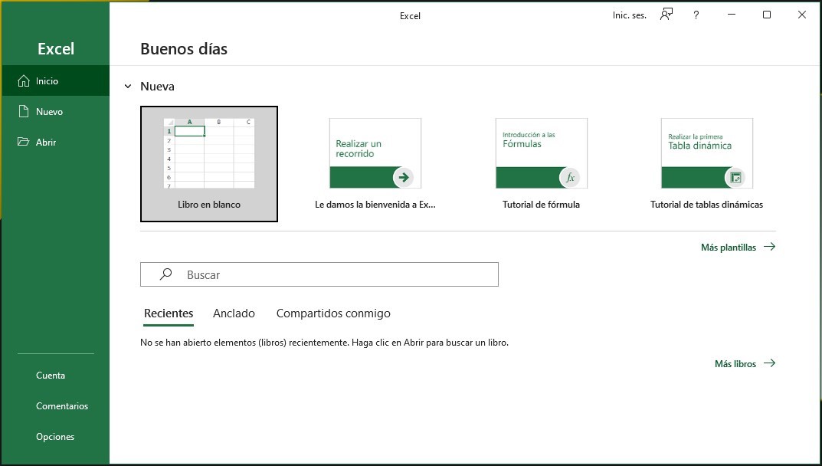Switch to the Anclado tab
Image resolution: width=822 pixels, height=466 pixels.
tap(234, 313)
